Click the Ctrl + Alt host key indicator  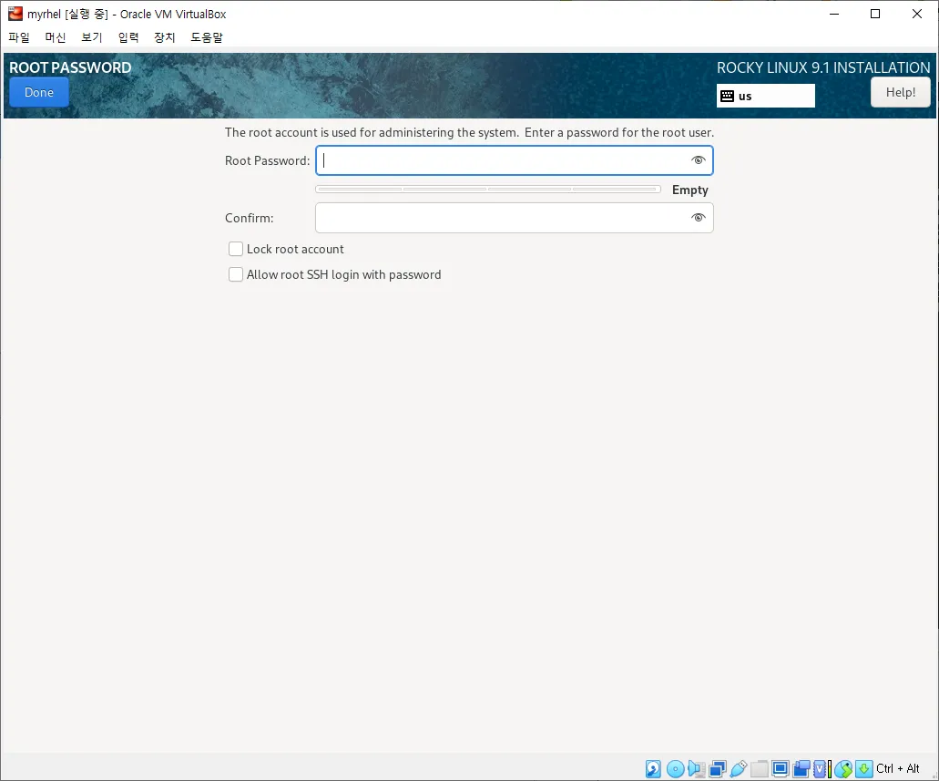pos(897,768)
